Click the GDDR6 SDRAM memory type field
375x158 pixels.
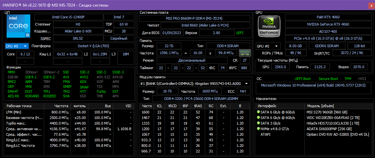point(327,46)
